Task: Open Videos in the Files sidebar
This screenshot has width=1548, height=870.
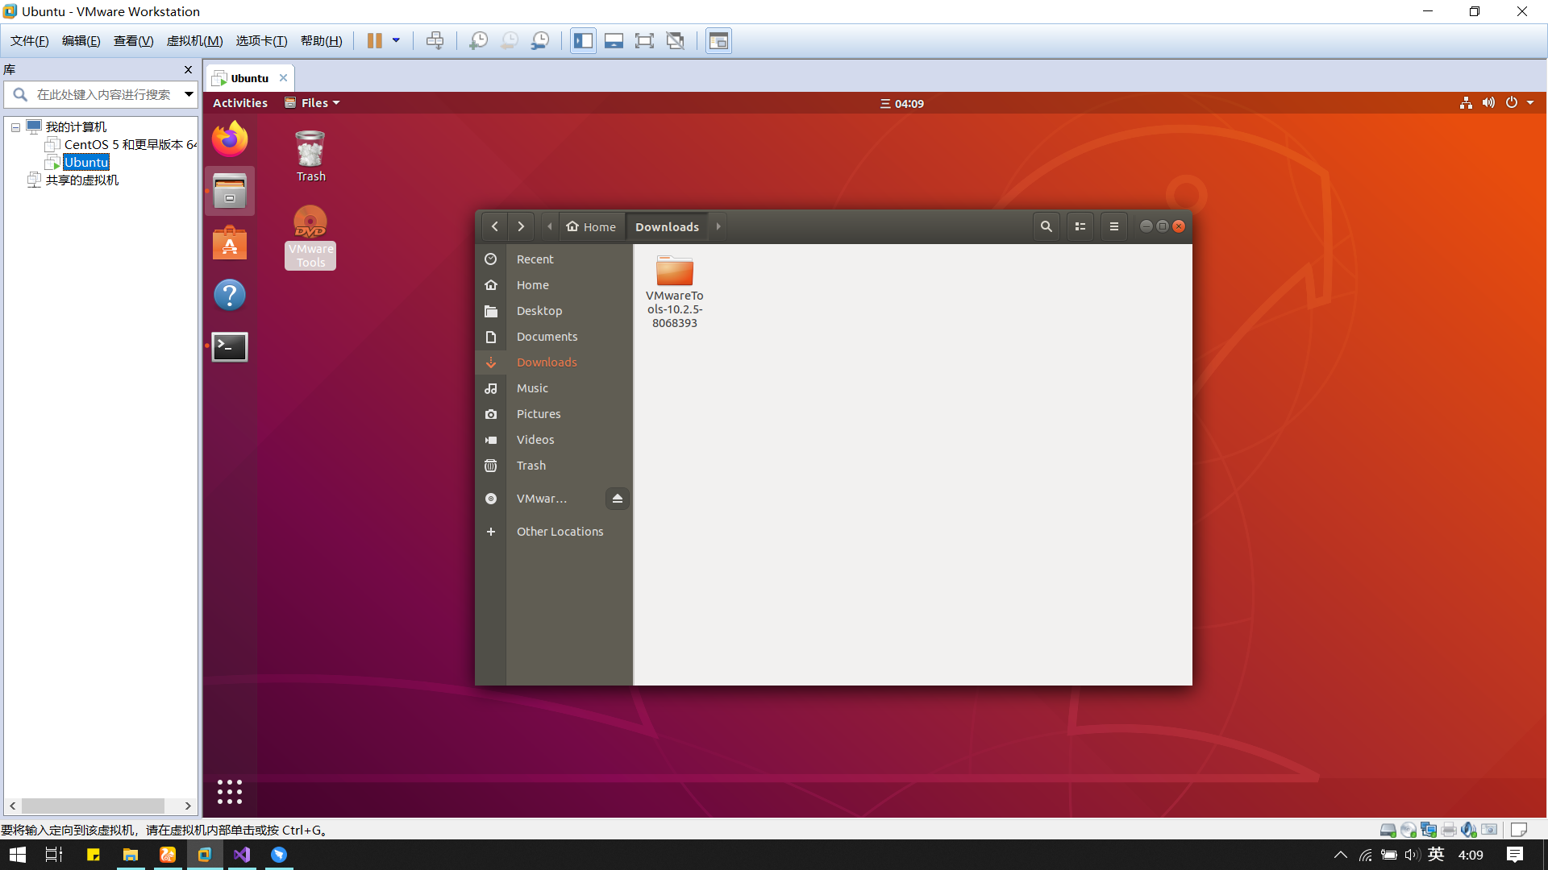Action: click(x=553, y=440)
